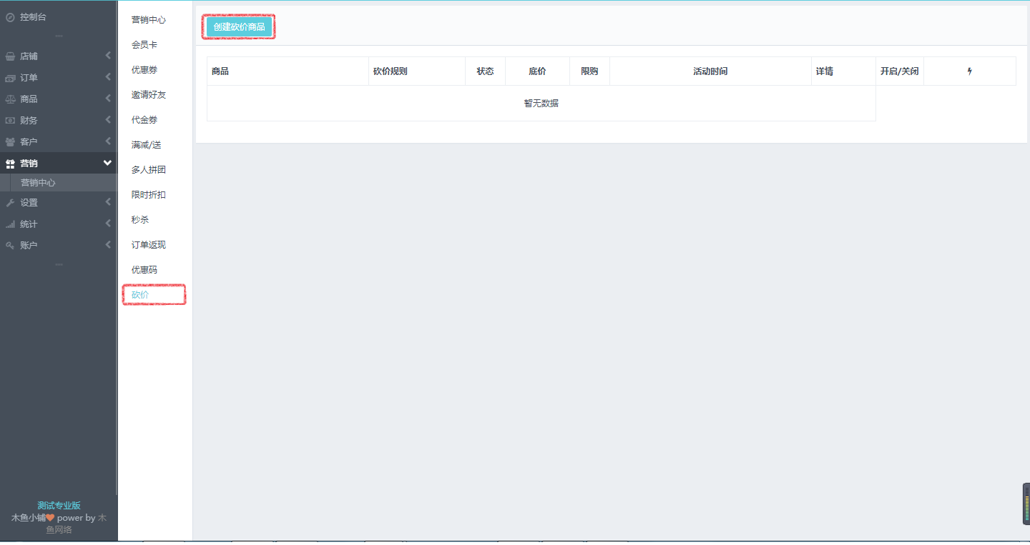Click the 创建砍价商品 button
Viewport: 1030px width, 545px height.
(239, 27)
